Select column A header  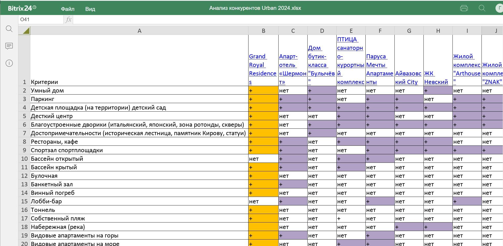tap(139, 31)
